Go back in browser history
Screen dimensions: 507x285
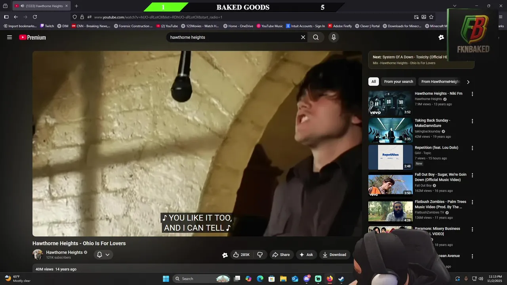[16, 17]
